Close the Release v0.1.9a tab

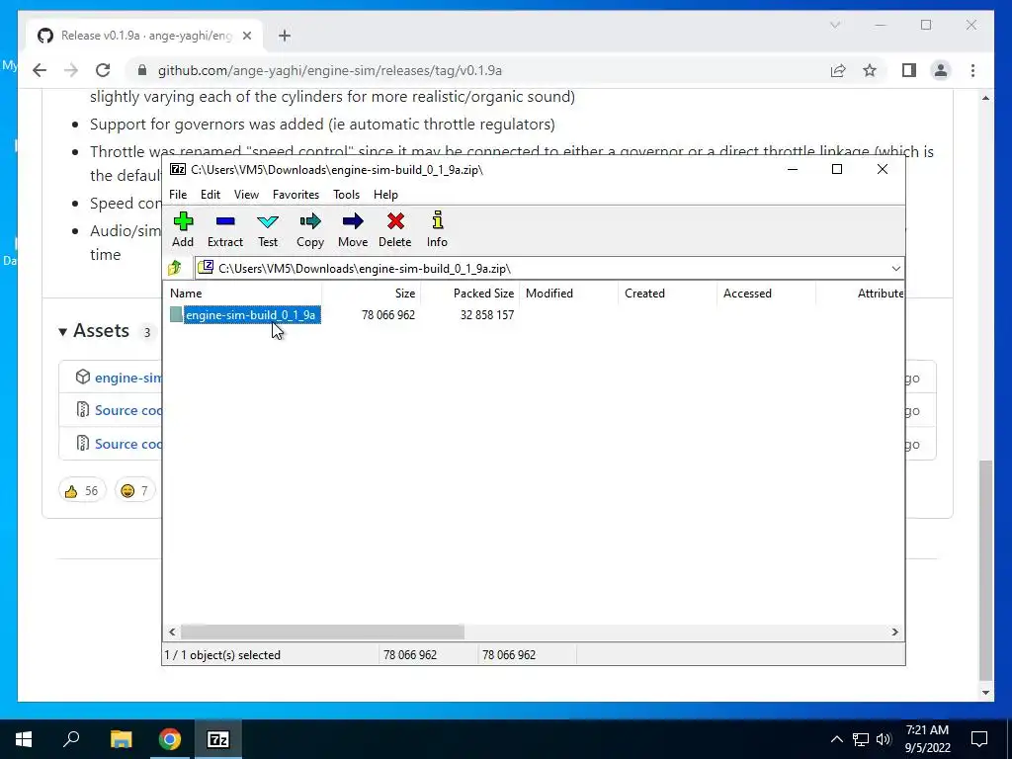pyautogui.click(x=246, y=36)
